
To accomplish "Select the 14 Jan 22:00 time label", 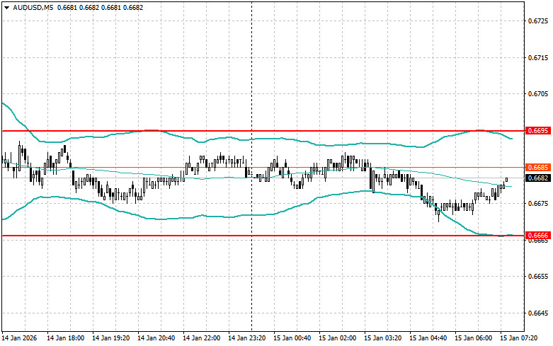I will (201, 338).
